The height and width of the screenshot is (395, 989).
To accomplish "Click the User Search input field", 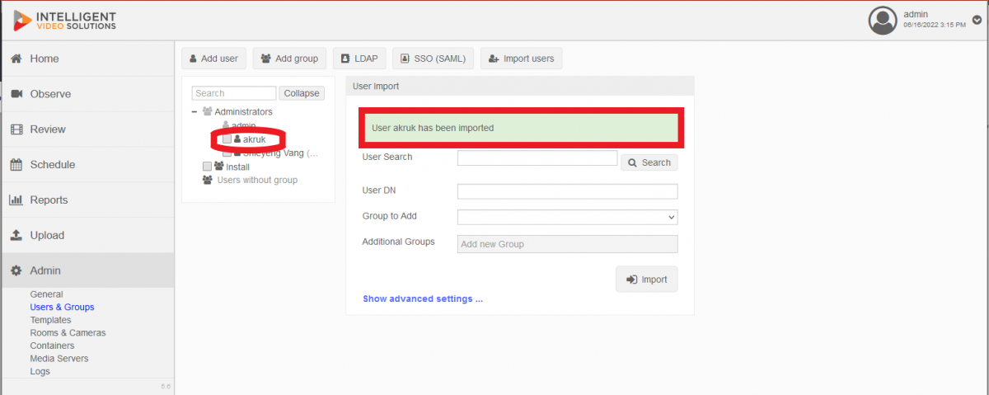I will coord(537,158).
